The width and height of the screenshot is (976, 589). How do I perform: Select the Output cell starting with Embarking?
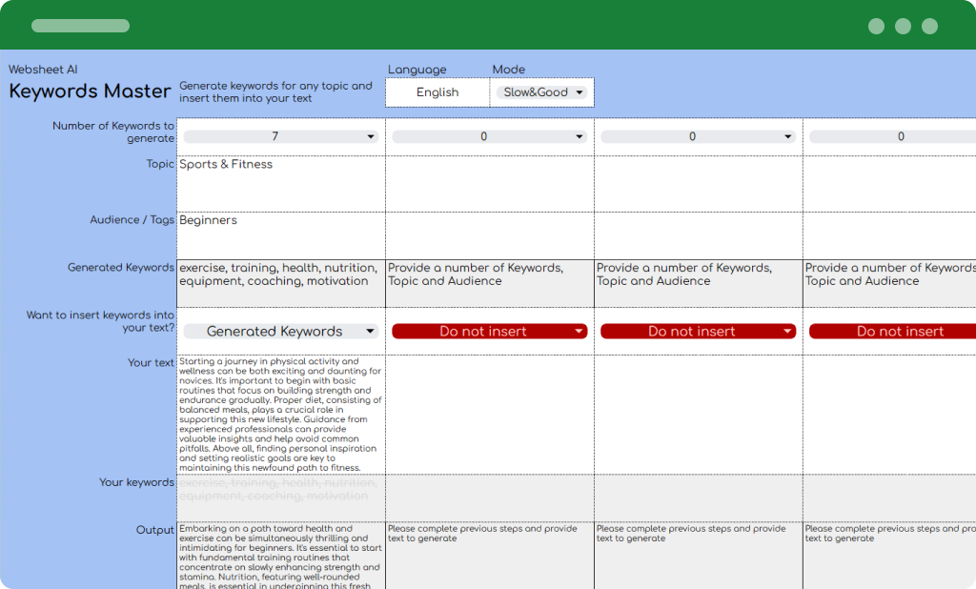pyautogui.click(x=281, y=555)
